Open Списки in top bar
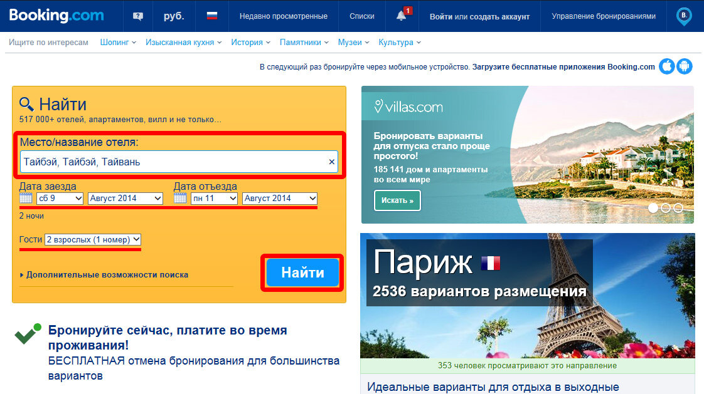Viewport: 704px width, 394px height. [362, 16]
